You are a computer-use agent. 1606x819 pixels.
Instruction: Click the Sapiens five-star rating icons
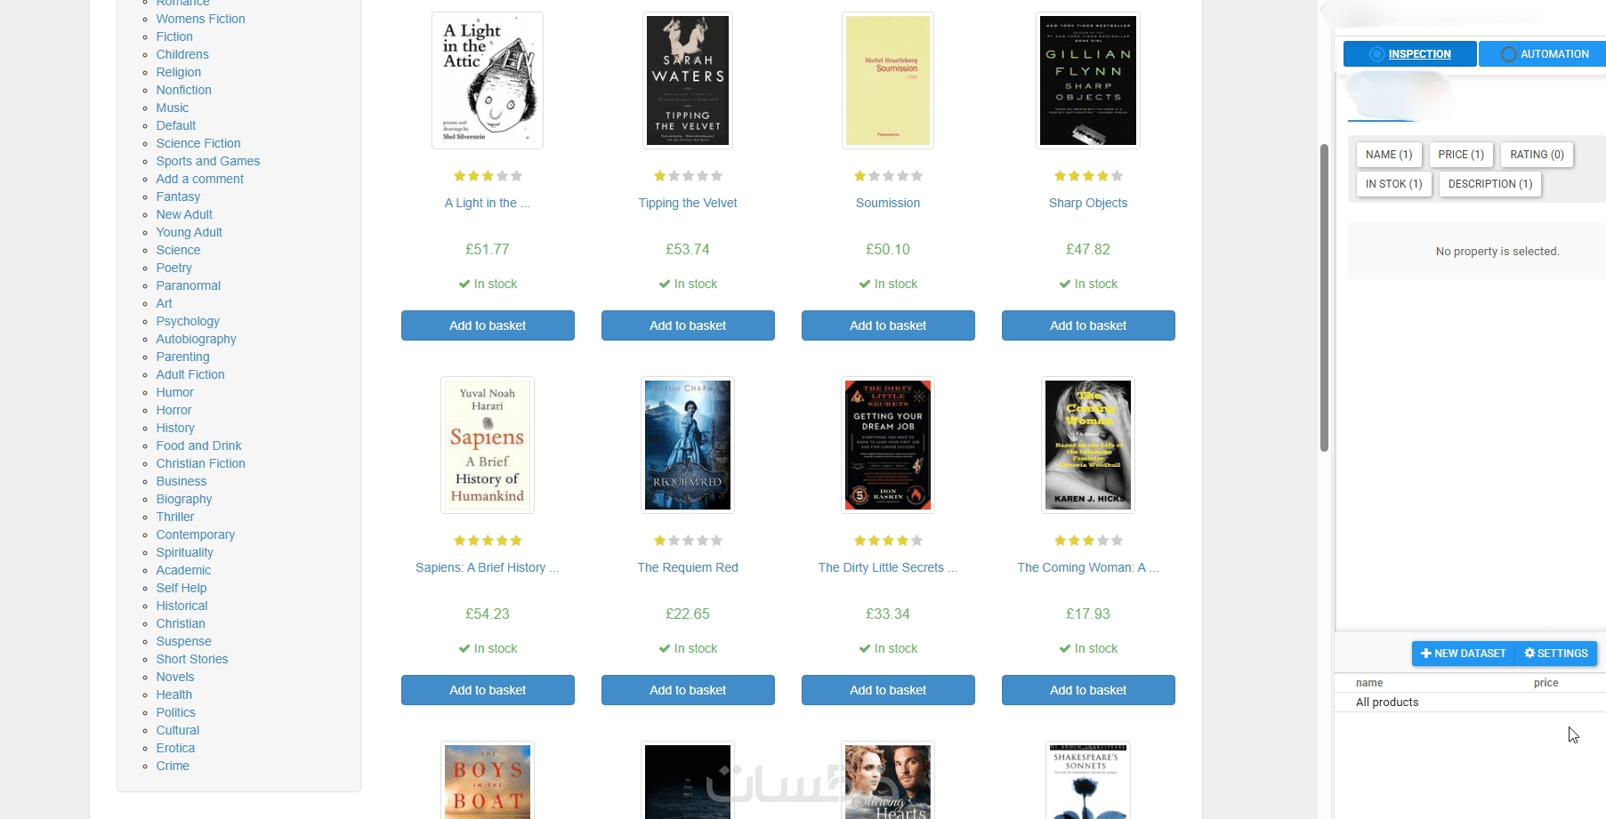pyautogui.click(x=488, y=541)
